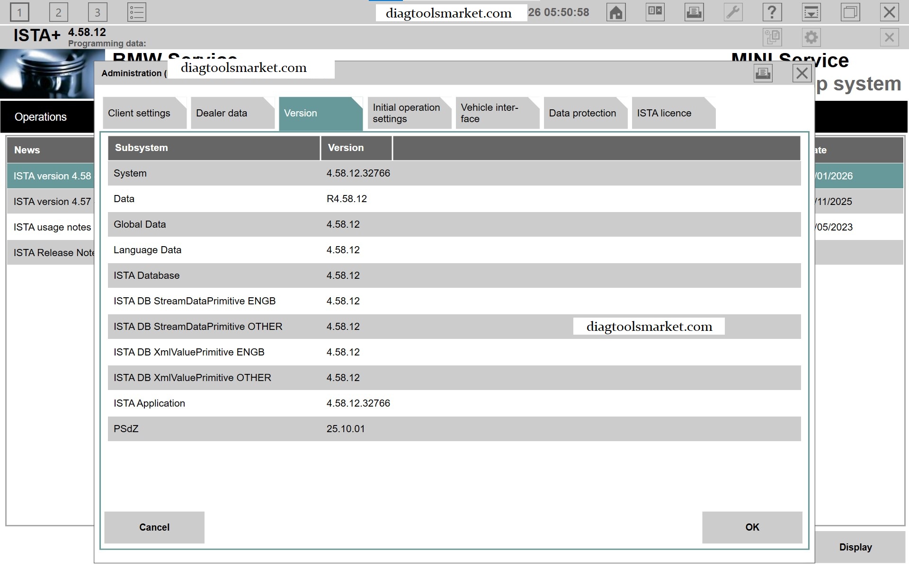The height and width of the screenshot is (568, 909).
Task: Cancel the Administration dialog
Action: click(154, 527)
